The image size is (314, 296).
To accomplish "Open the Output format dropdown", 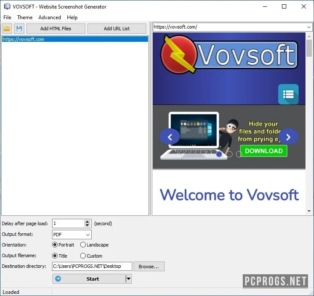I will click(x=88, y=235).
